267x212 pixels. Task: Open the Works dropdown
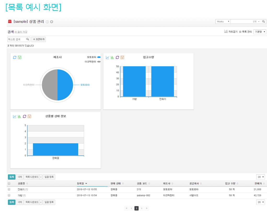223,21
